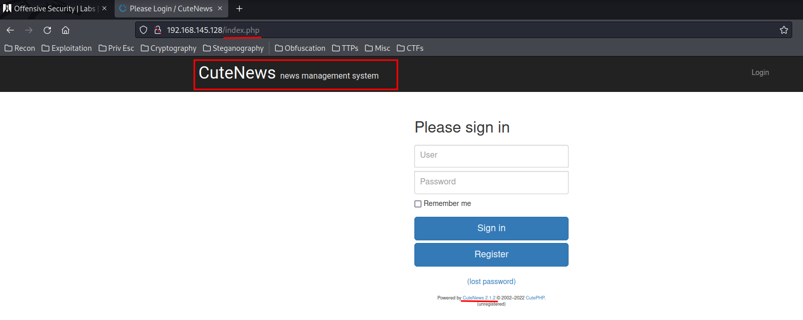
Task: Click the browser back arrow
Action: 10,30
